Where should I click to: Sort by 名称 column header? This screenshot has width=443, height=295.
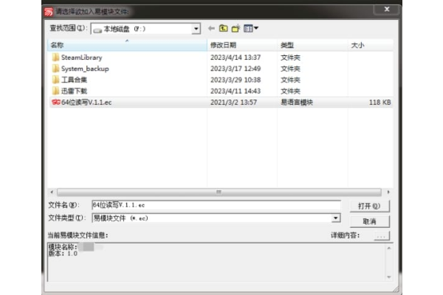[x=127, y=45]
